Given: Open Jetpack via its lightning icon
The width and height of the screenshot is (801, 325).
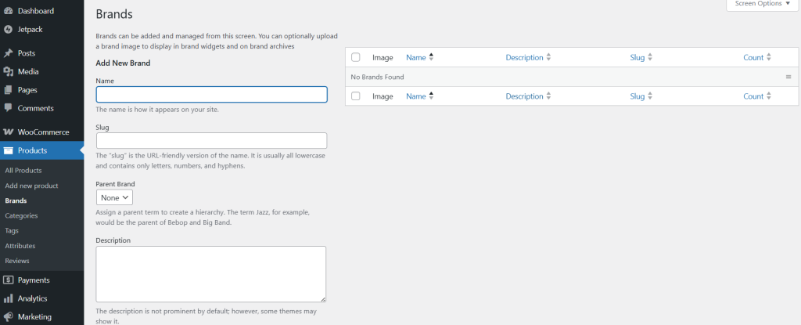Looking at the screenshot, I should (8, 30).
